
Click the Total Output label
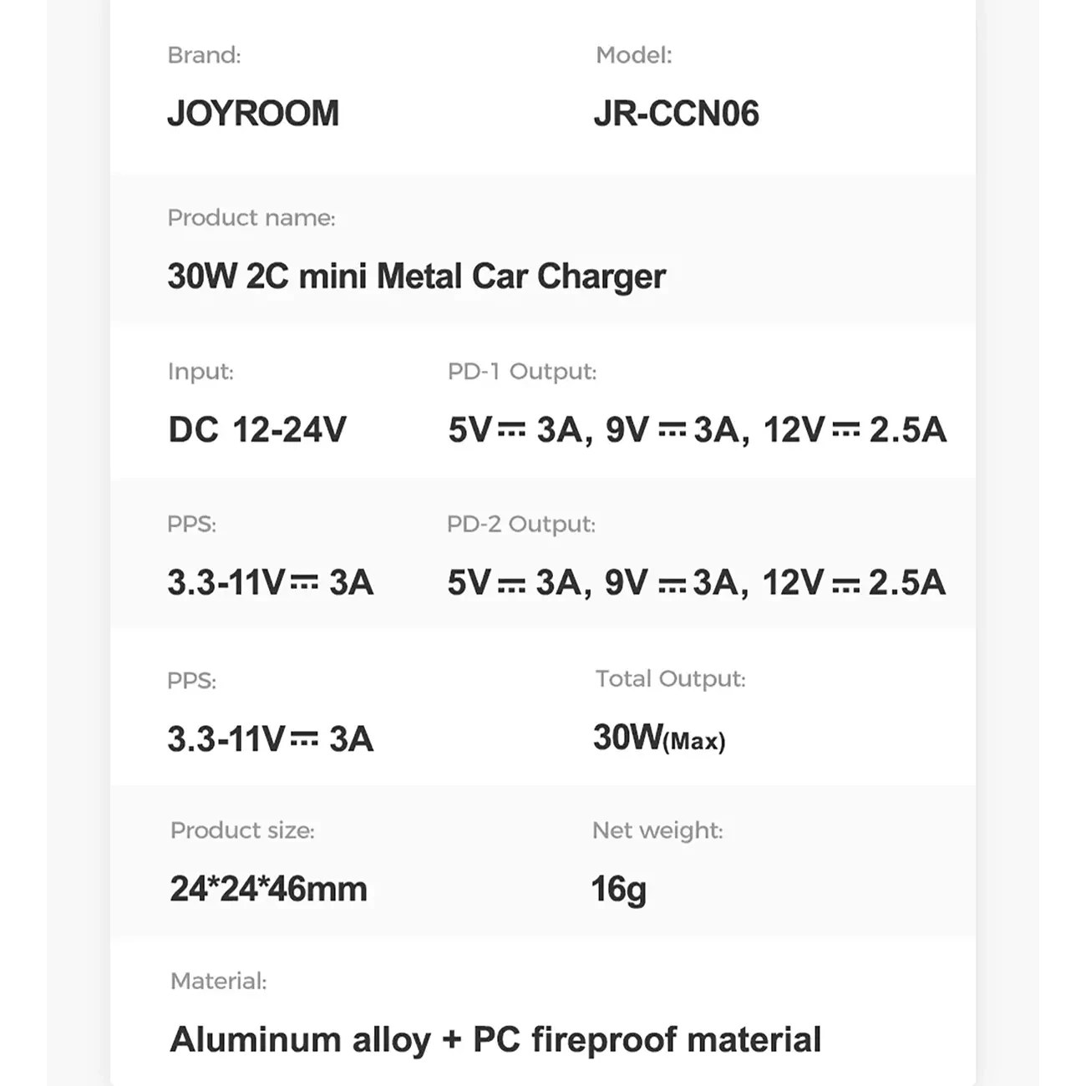click(670, 679)
